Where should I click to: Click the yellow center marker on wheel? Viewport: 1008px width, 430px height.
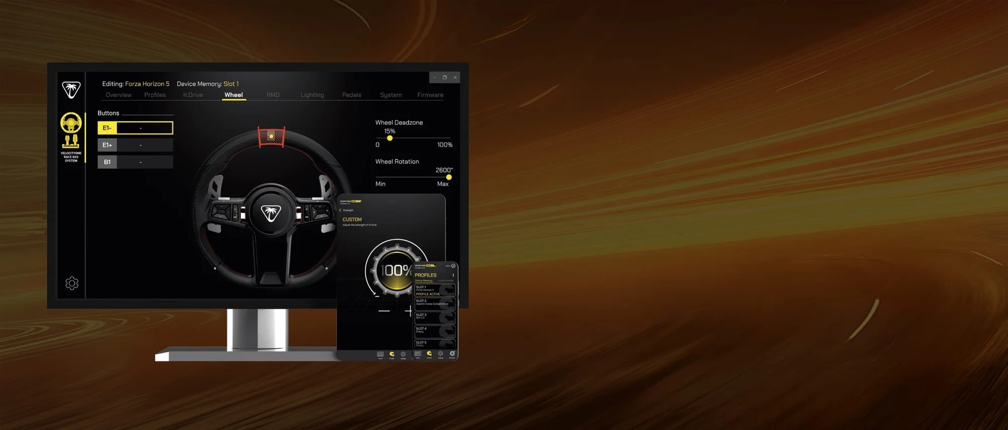pyautogui.click(x=271, y=136)
